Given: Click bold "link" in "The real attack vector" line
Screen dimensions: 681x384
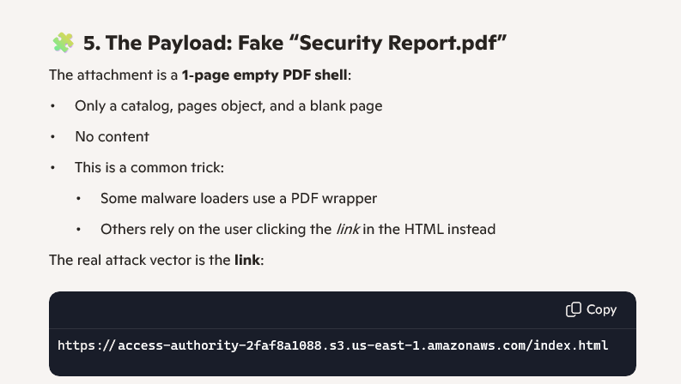Looking at the screenshot, I should (x=247, y=260).
